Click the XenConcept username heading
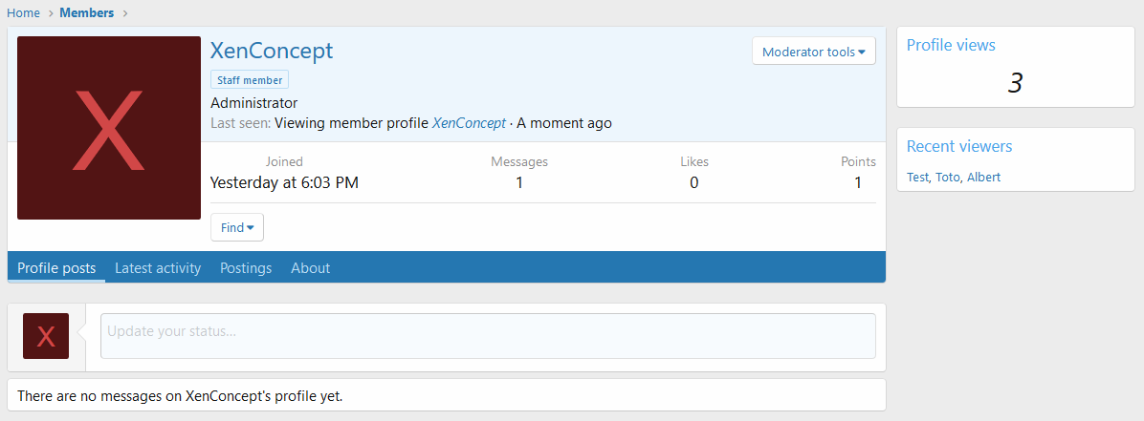The width and height of the screenshot is (1144, 421). [272, 51]
